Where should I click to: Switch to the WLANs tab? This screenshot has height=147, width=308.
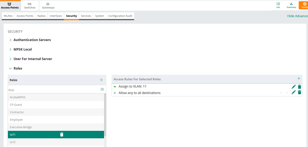(8, 16)
